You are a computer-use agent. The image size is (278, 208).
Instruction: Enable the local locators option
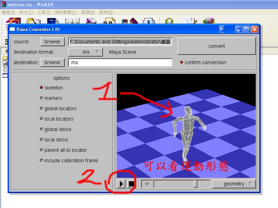[x=57, y=119]
